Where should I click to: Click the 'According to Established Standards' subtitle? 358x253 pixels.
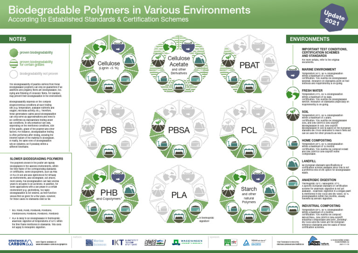(x=98, y=19)
